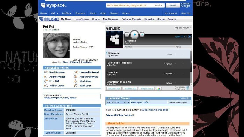Image resolution: width=244 pixels, height=137 pixels.
Task: Open Subscribe to this Blog link
Action: point(155,110)
